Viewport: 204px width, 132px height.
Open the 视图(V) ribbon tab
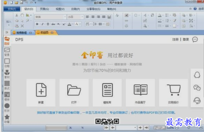[x=60, y=9]
